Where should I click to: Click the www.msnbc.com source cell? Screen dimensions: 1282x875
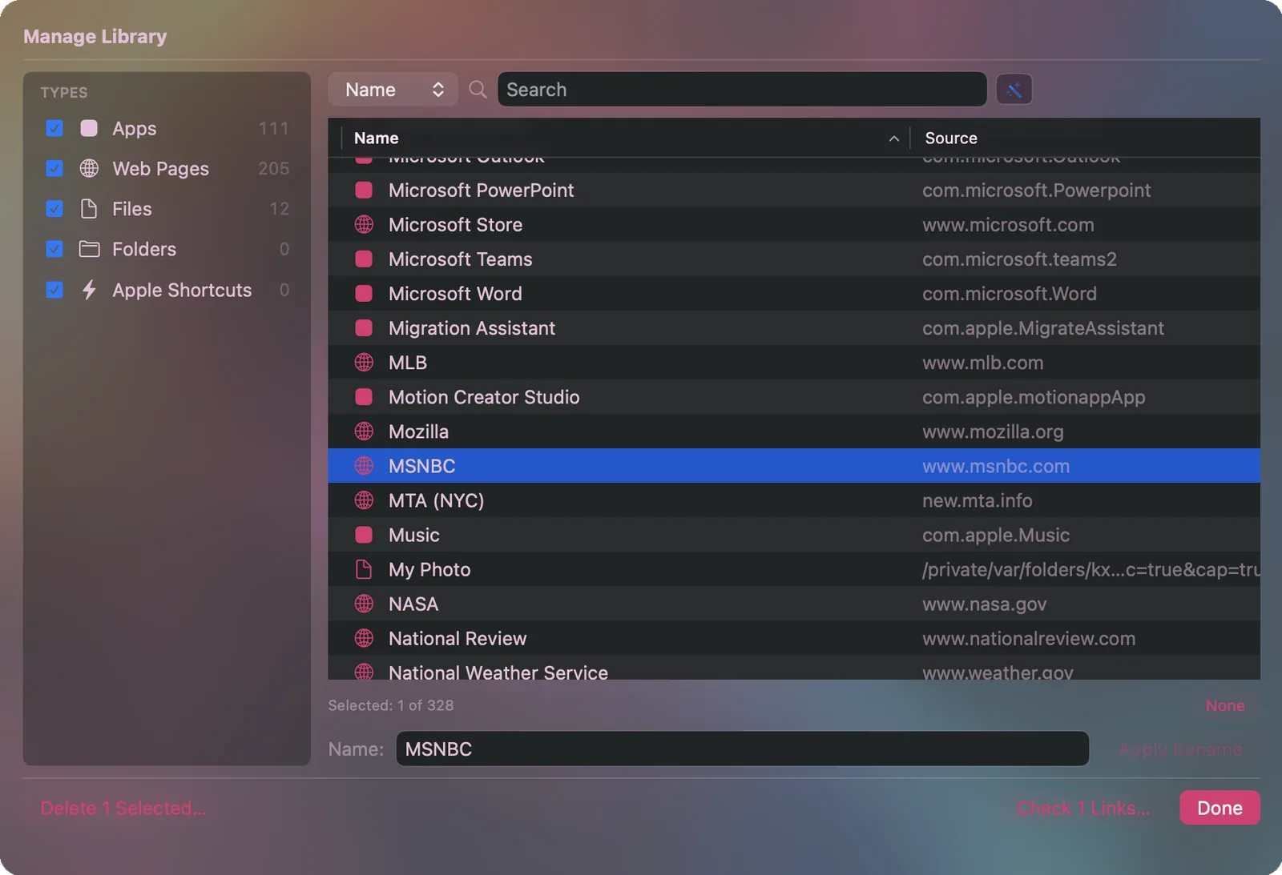coord(996,466)
